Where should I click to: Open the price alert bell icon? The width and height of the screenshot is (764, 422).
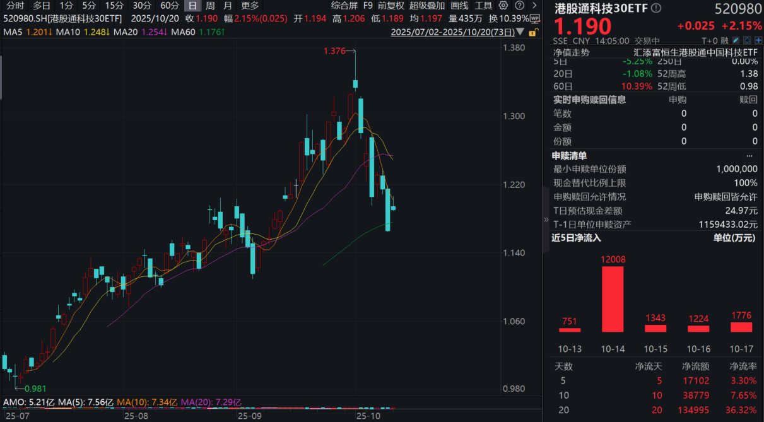746,40
